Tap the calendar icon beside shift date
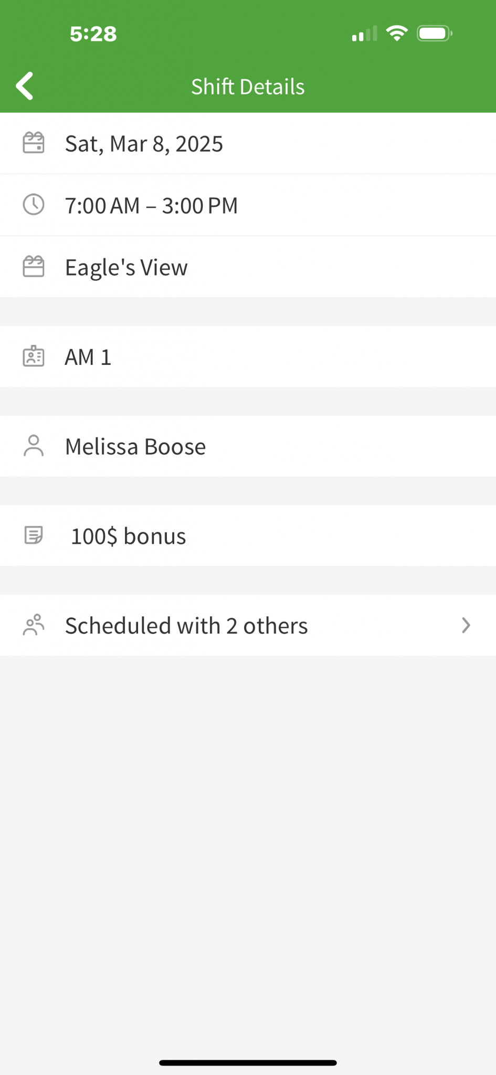Screen dimensions: 496x1075 point(34,143)
